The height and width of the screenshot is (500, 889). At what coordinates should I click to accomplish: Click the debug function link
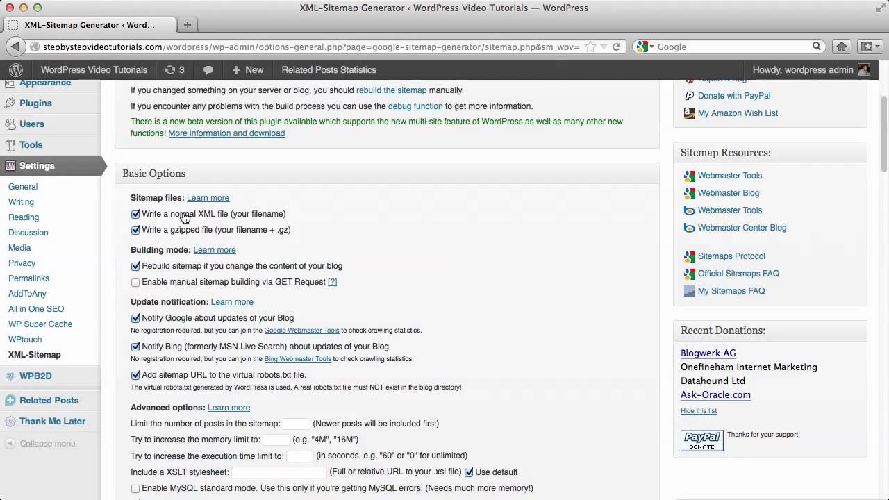point(415,106)
